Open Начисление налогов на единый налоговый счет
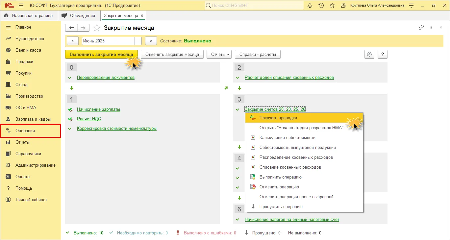Viewport: 450px width, 240px height. [x=292, y=220]
